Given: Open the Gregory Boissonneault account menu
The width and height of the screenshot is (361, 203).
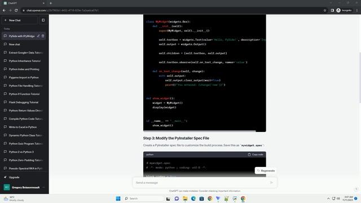Looking at the screenshot, I should click(x=24, y=187).
